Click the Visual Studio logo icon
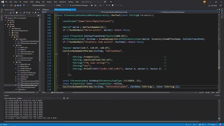The height and width of the screenshot is (126, 224). [2, 2]
